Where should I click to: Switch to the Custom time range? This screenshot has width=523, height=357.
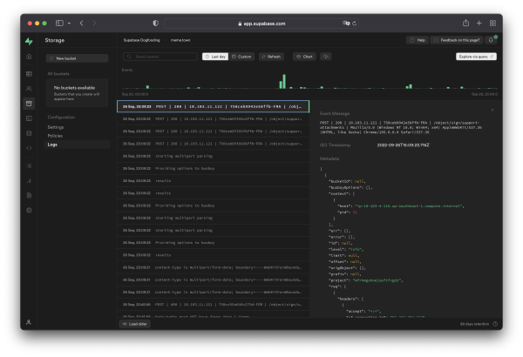click(243, 57)
